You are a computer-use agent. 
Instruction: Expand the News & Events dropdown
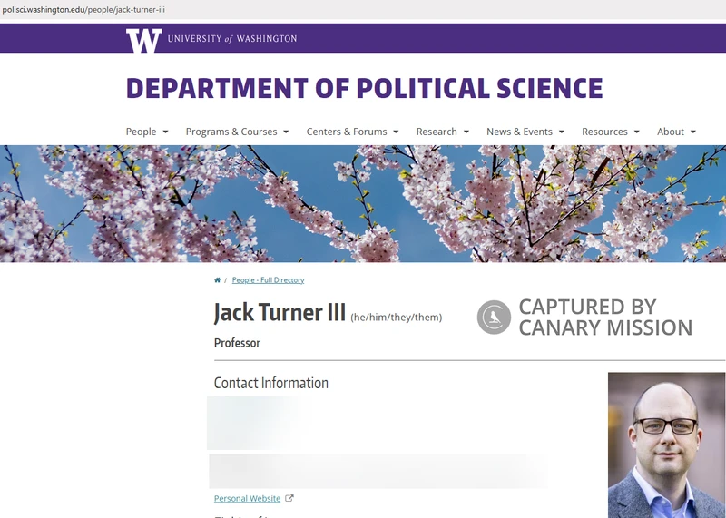[x=525, y=132]
